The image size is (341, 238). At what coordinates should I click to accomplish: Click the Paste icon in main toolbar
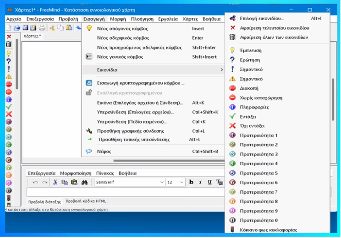point(69,27)
